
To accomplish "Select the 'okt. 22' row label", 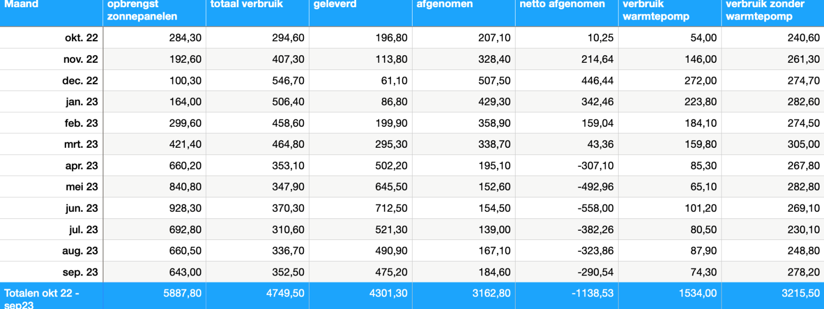I will coord(81,38).
